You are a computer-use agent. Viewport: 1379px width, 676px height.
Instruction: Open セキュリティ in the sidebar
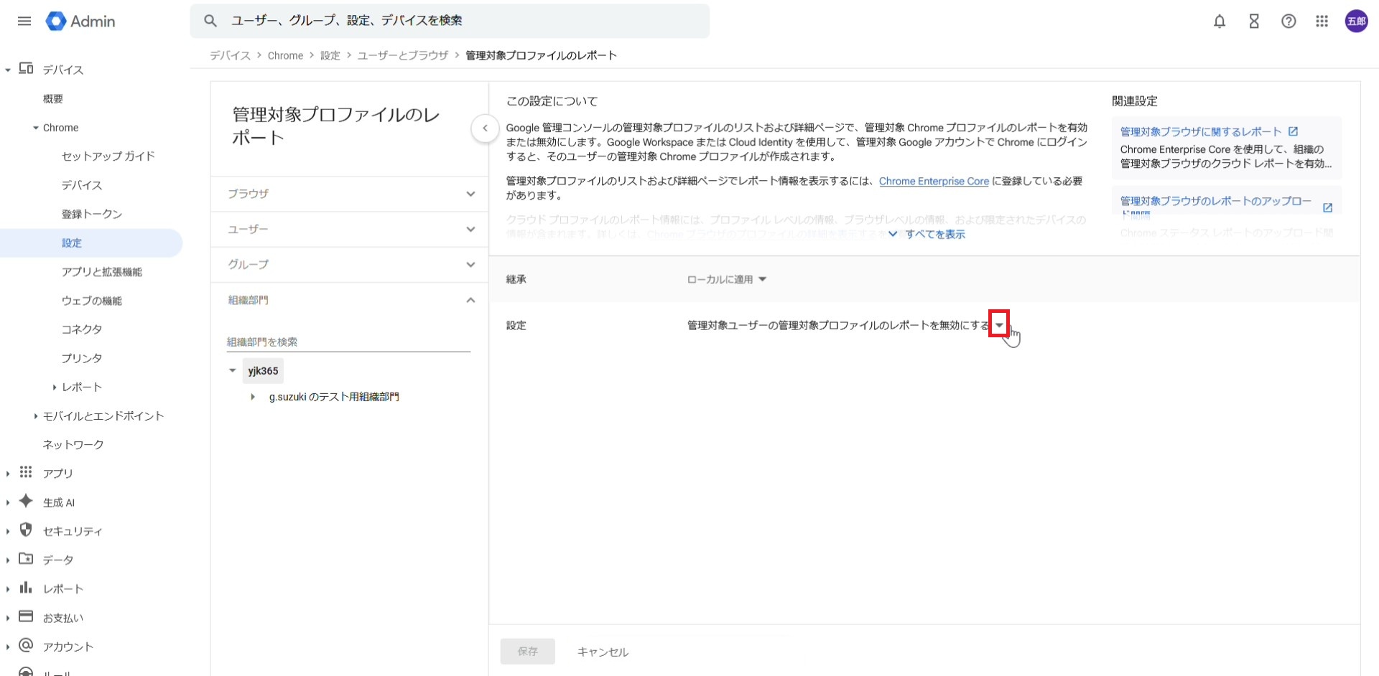pos(73,531)
